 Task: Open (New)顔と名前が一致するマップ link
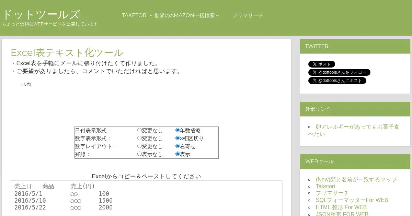coord(356,179)
